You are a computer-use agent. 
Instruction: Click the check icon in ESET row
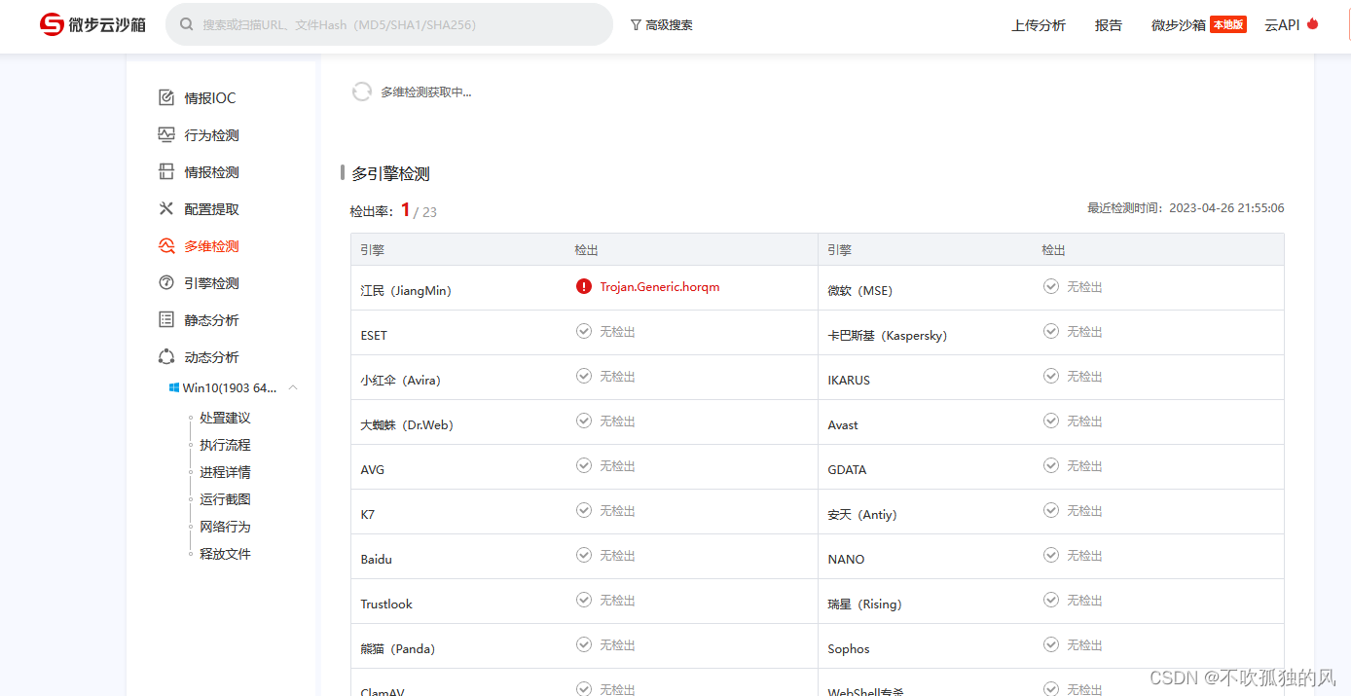click(584, 331)
